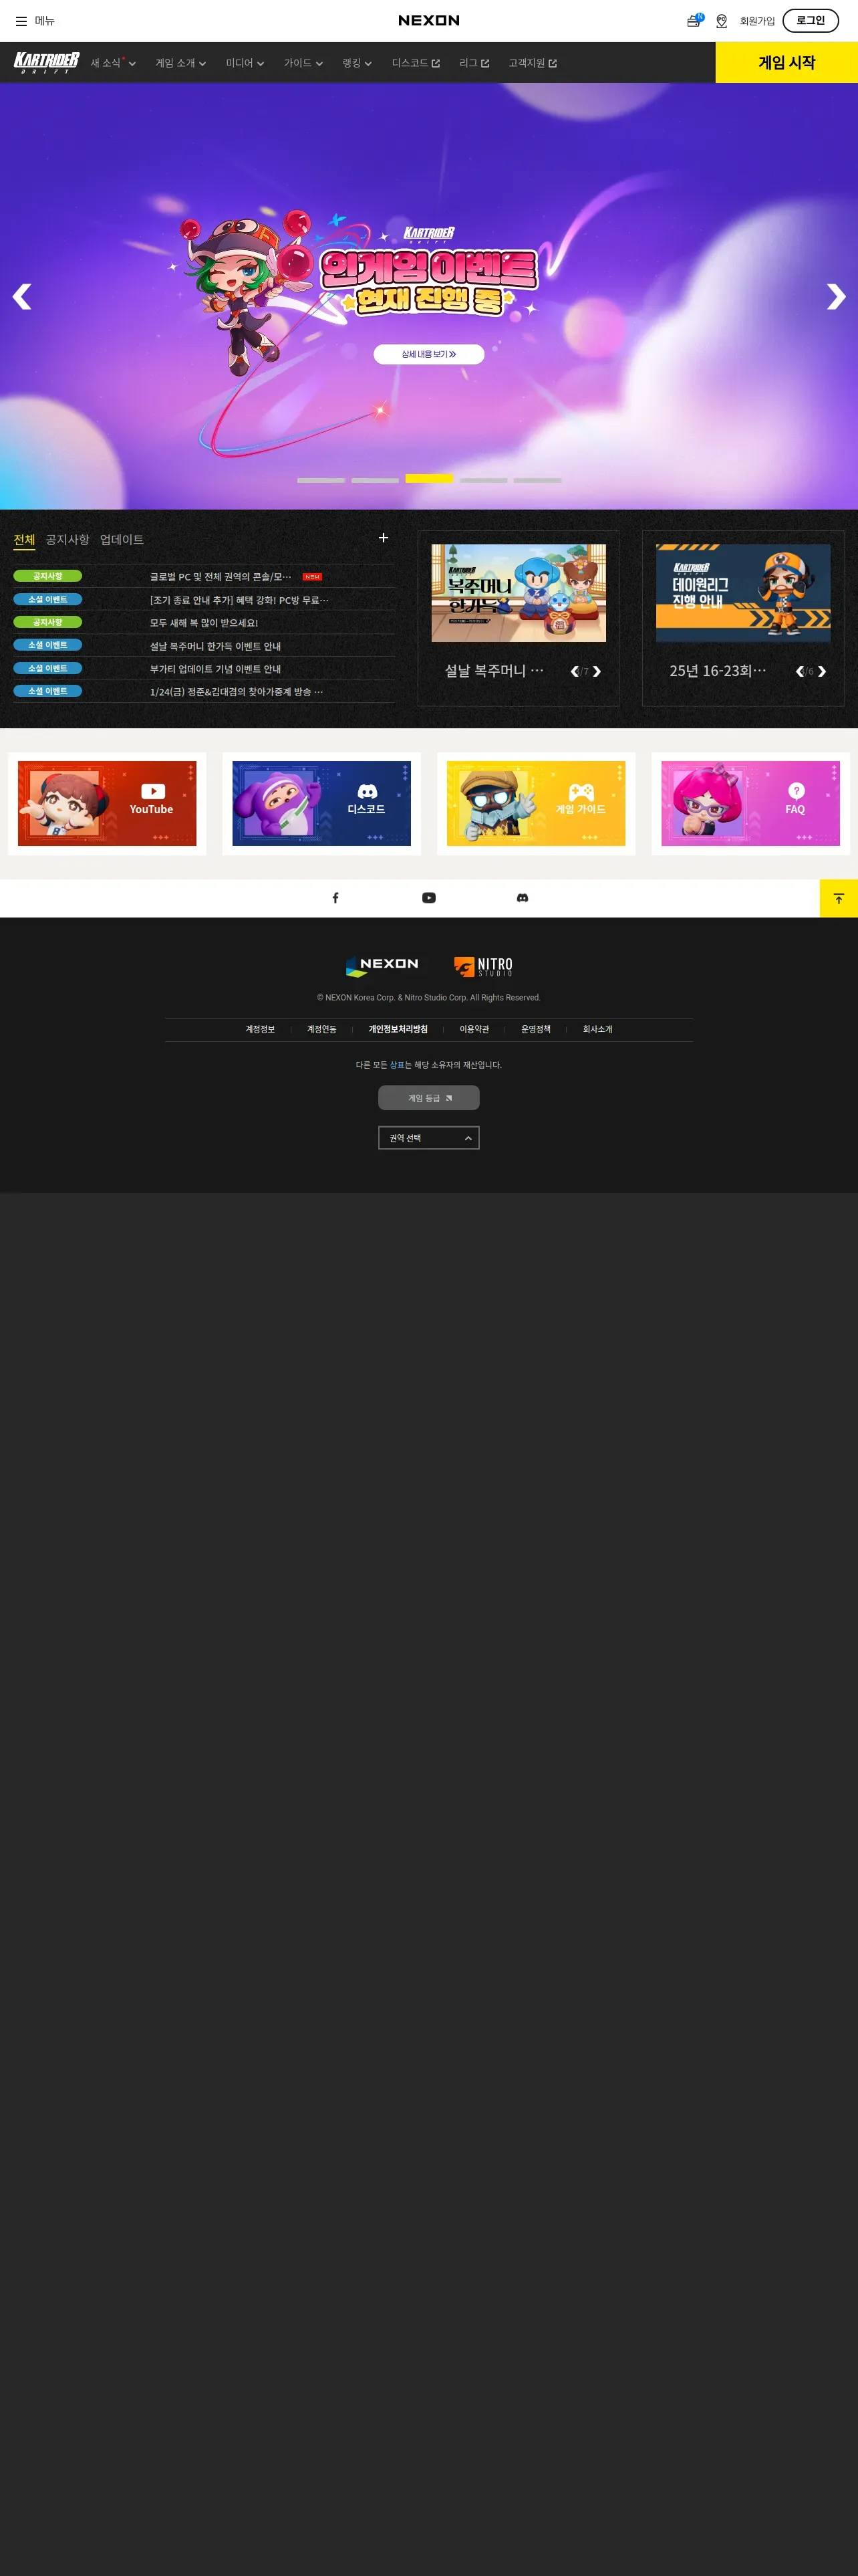Click the 이용약관 footer link
The height and width of the screenshot is (2576, 858).
(474, 1030)
